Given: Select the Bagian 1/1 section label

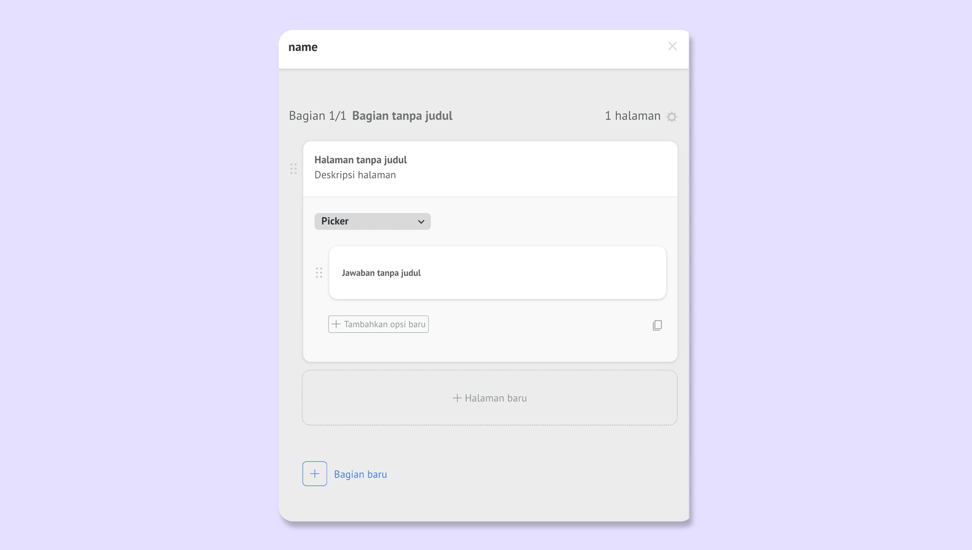Looking at the screenshot, I should pyautogui.click(x=317, y=116).
